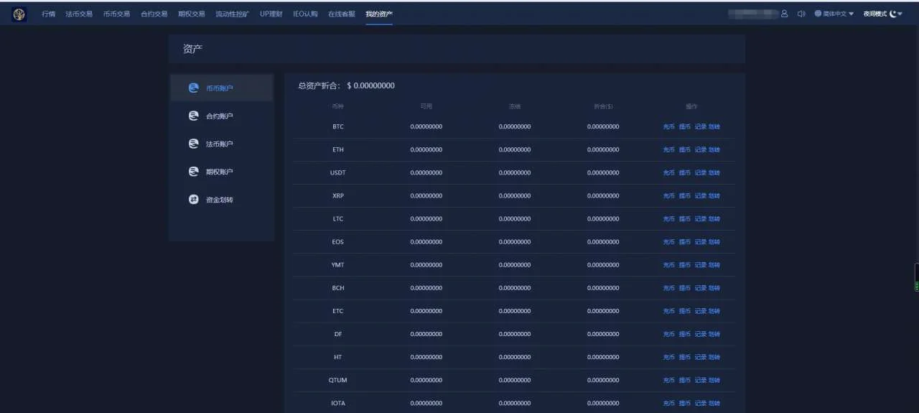Click 提币 withdraw link for ETH
This screenshot has width=919, height=413.
684,150
